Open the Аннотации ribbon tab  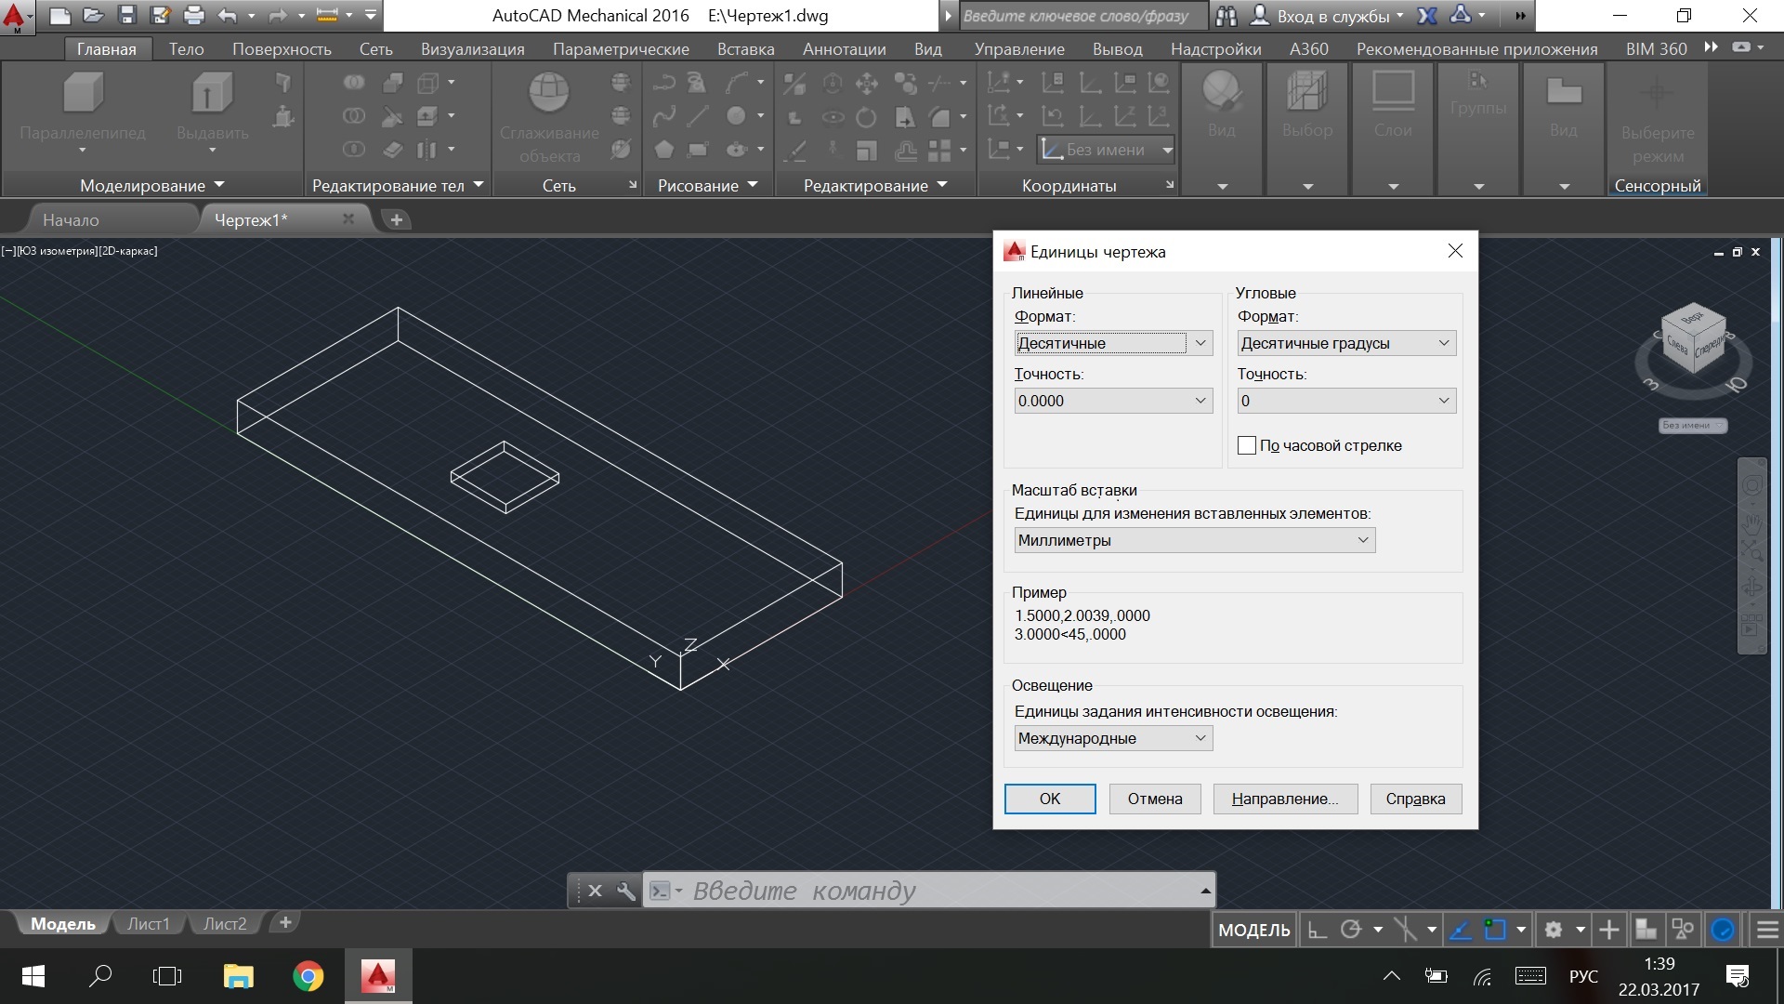[x=844, y=49]
